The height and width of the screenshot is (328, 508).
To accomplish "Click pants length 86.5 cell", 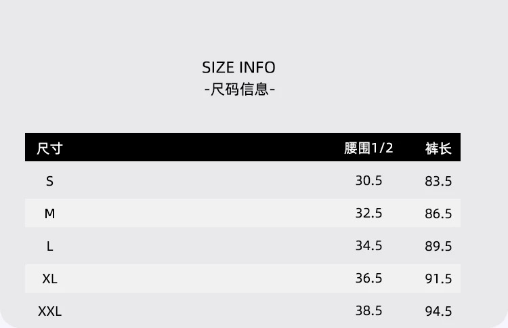I will pyautogui.click(x=438, y=214).
